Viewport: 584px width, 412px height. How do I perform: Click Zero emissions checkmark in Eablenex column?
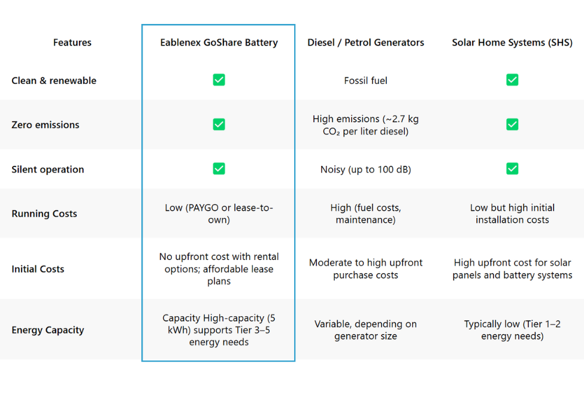click(219, 124)
